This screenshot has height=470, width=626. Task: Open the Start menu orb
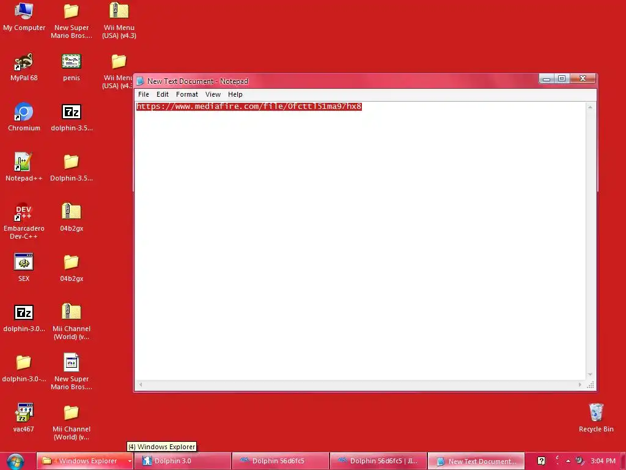tap(15, 461)
